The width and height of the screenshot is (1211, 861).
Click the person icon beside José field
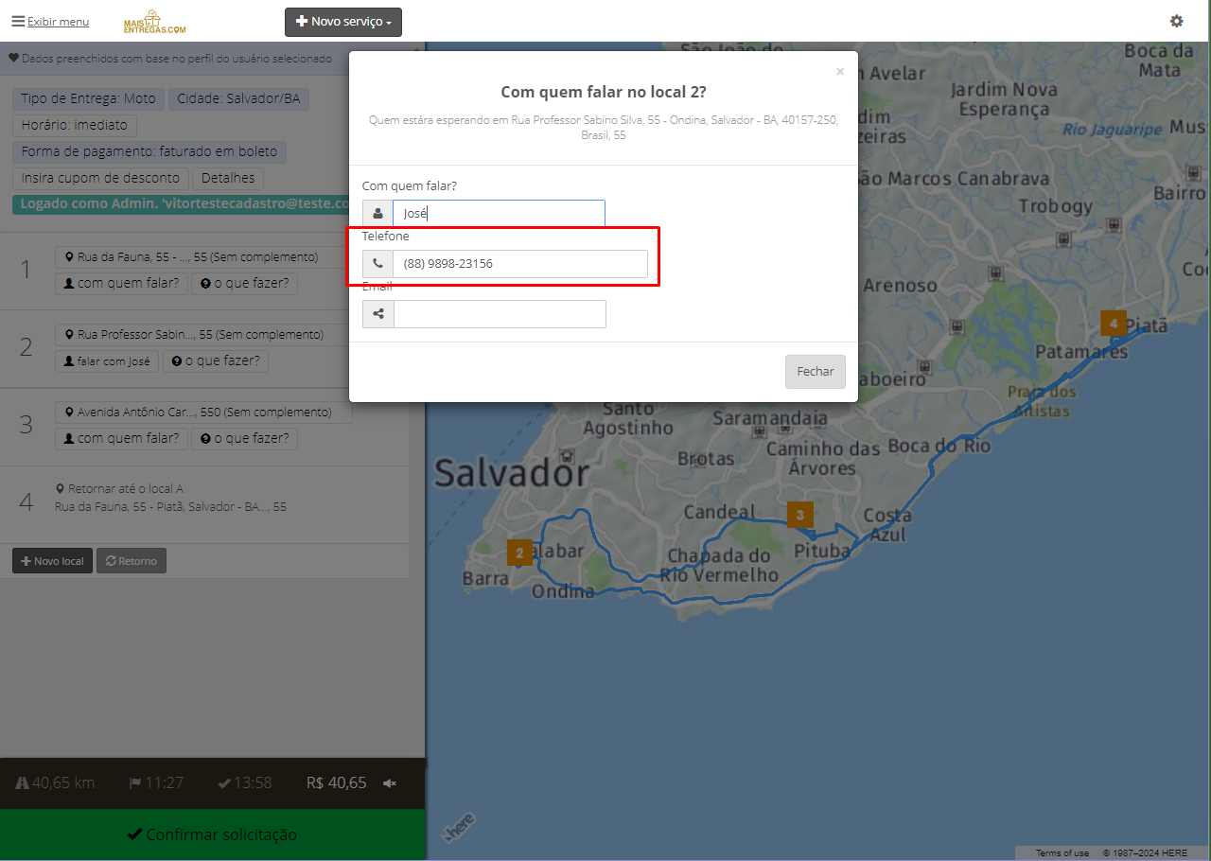pyautogui.click(x=377, y=214)
